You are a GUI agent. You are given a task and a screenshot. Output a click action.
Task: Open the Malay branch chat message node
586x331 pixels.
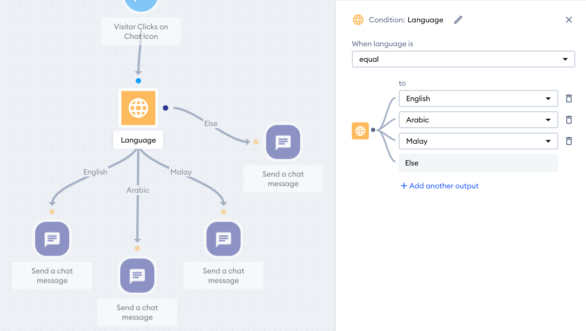coord(224,239)
